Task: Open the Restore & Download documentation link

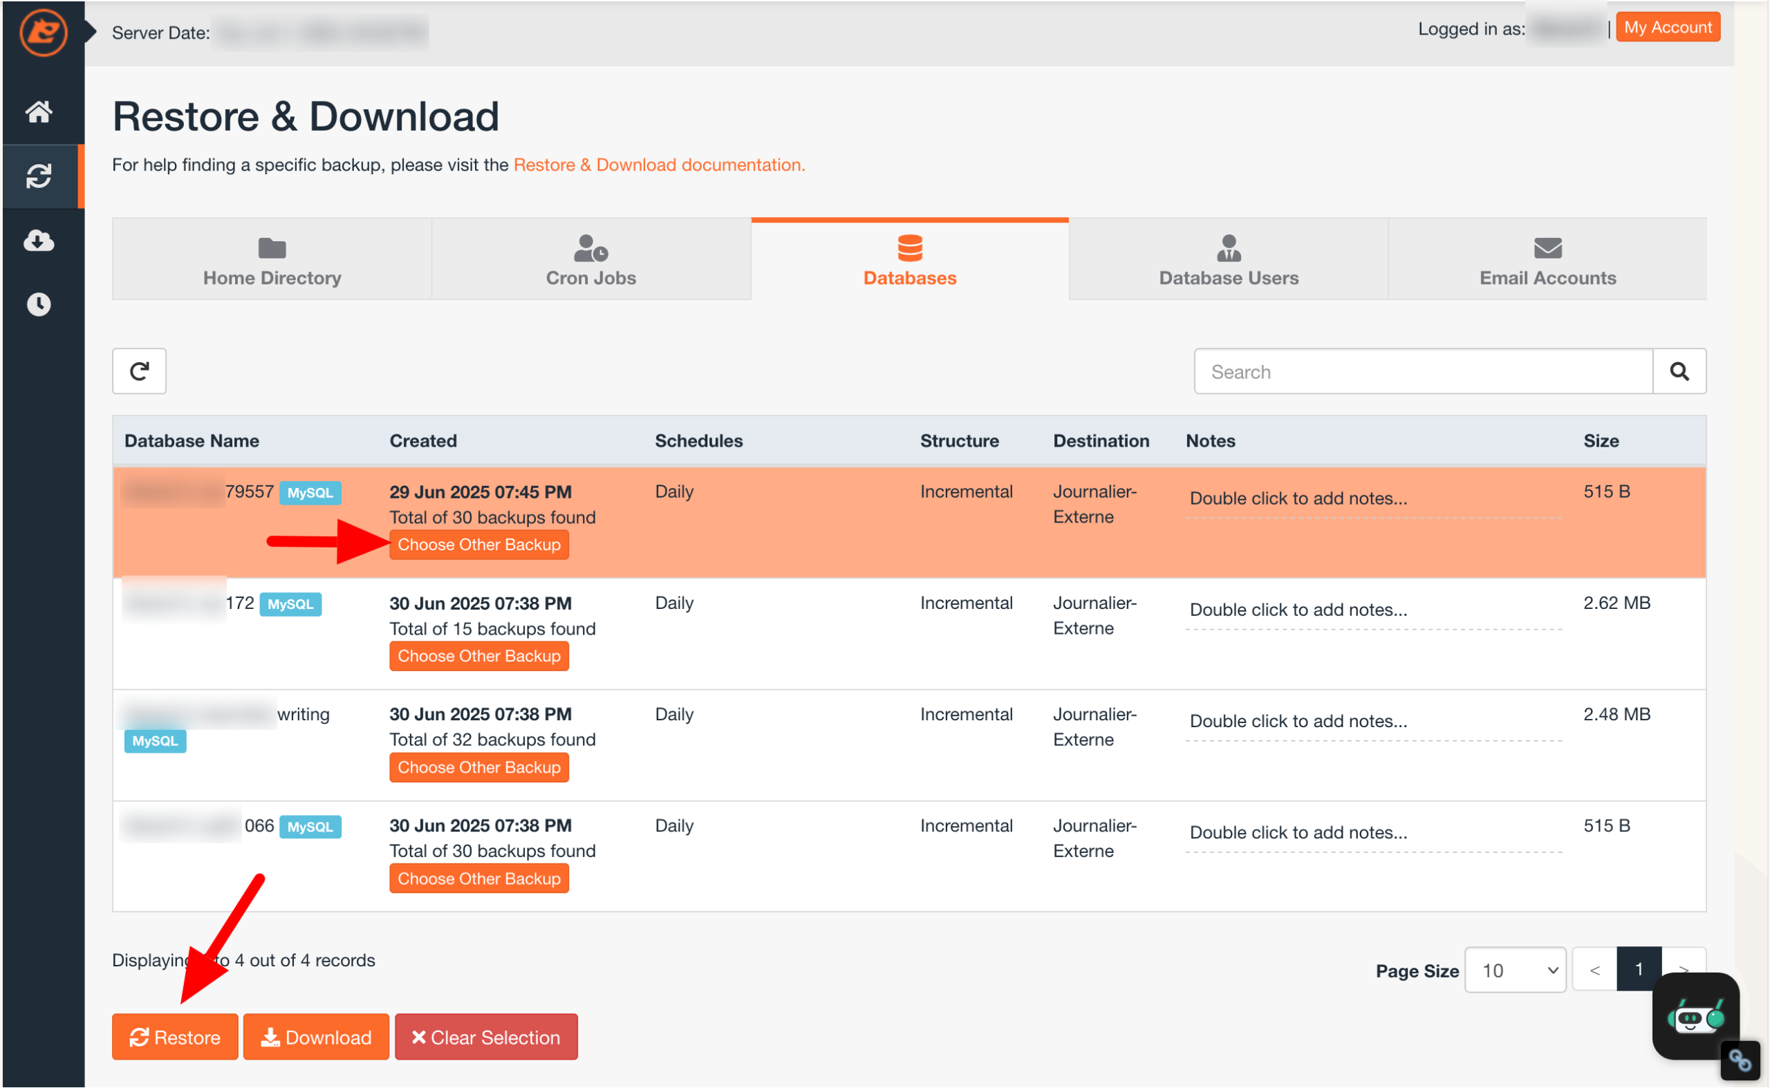Action: click(x=660, y=165)
